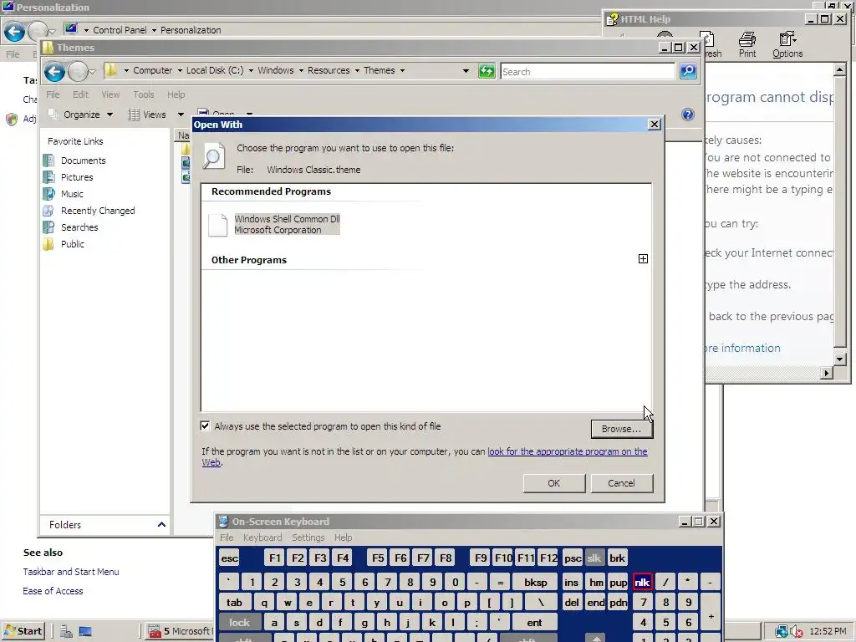Screen dimensions: 856x642
Task: Click Print icon in HTML Help
Action: (746, 44)
